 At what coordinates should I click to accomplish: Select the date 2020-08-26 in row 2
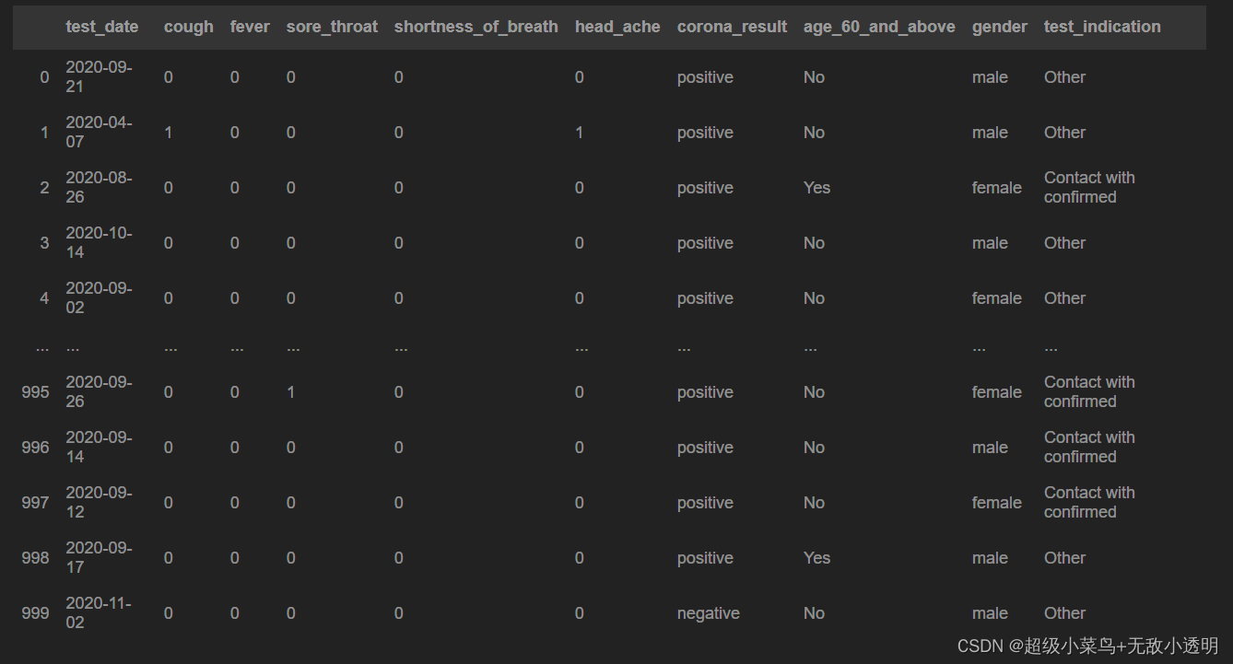pyautogui.click(x=99, y=187)
